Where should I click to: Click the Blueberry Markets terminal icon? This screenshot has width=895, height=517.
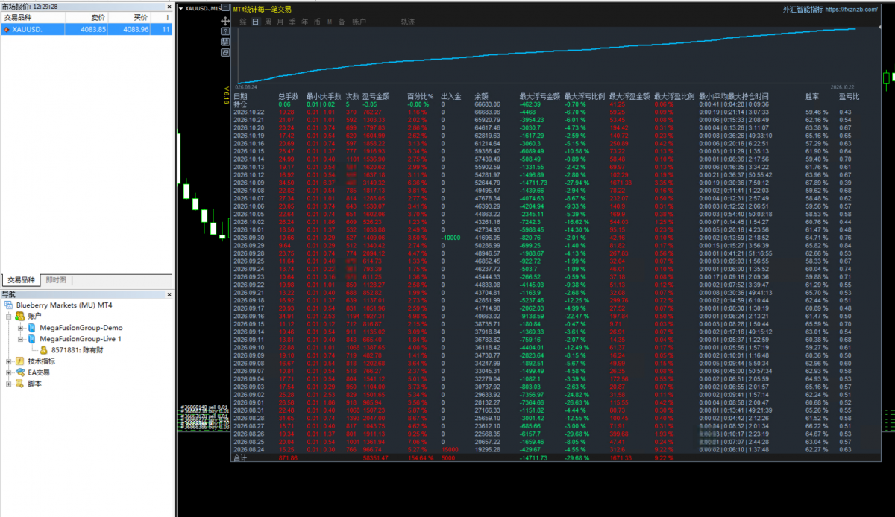[x=9, y=305]
